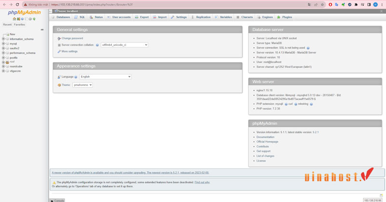Switch to the Status tab
This screenshot has width=386, height=202.
96,17
